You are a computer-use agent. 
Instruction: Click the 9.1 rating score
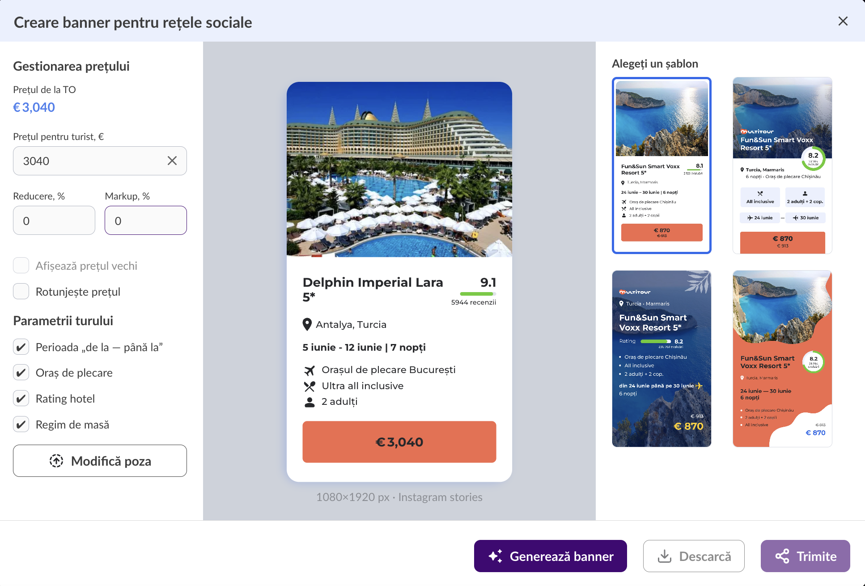coord(488,282)
